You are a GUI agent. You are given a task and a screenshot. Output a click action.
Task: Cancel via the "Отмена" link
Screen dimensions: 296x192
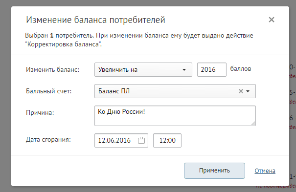click(x=265, y=171)
